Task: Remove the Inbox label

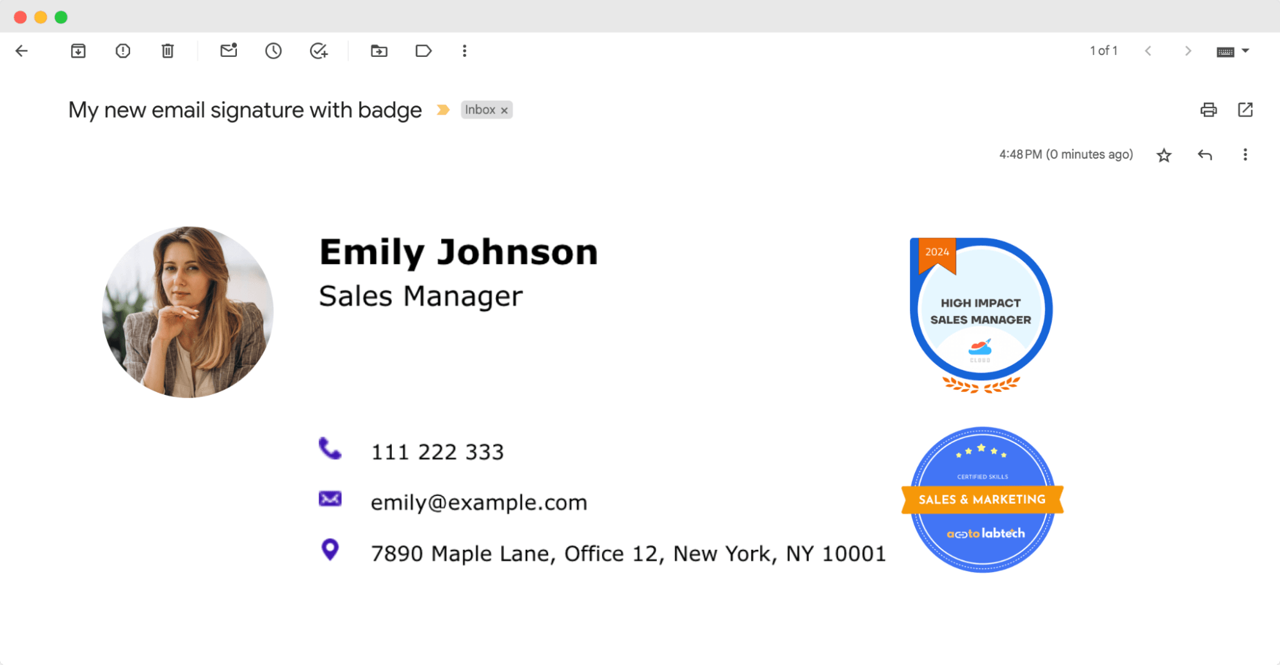Action: tap(505, 111)
